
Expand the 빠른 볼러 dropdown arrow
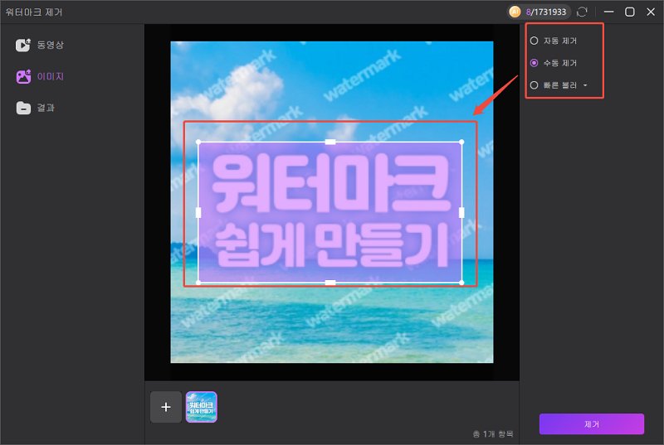click(585, 85)
